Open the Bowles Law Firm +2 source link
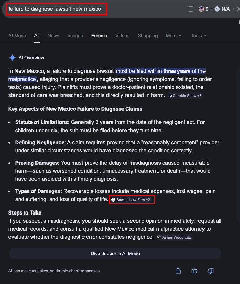240x284 pixels. coord(133,200)
